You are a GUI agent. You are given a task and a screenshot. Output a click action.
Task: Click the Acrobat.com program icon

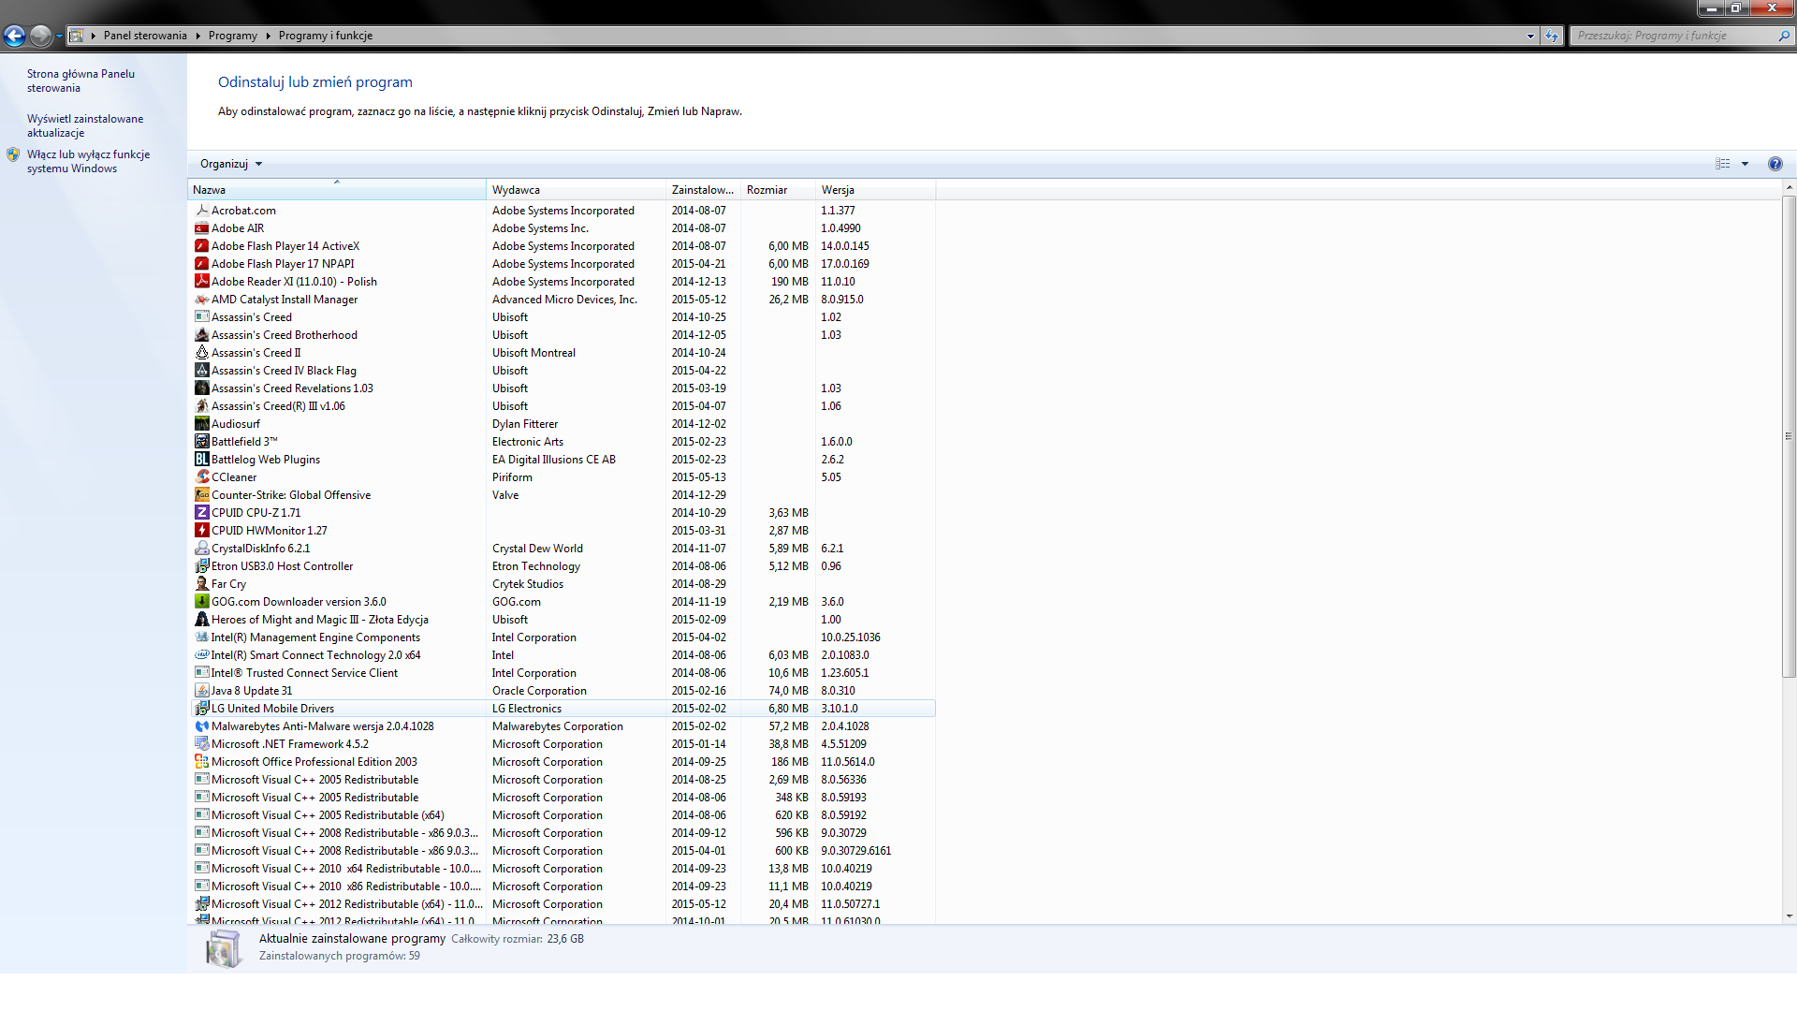coord(201,211)
